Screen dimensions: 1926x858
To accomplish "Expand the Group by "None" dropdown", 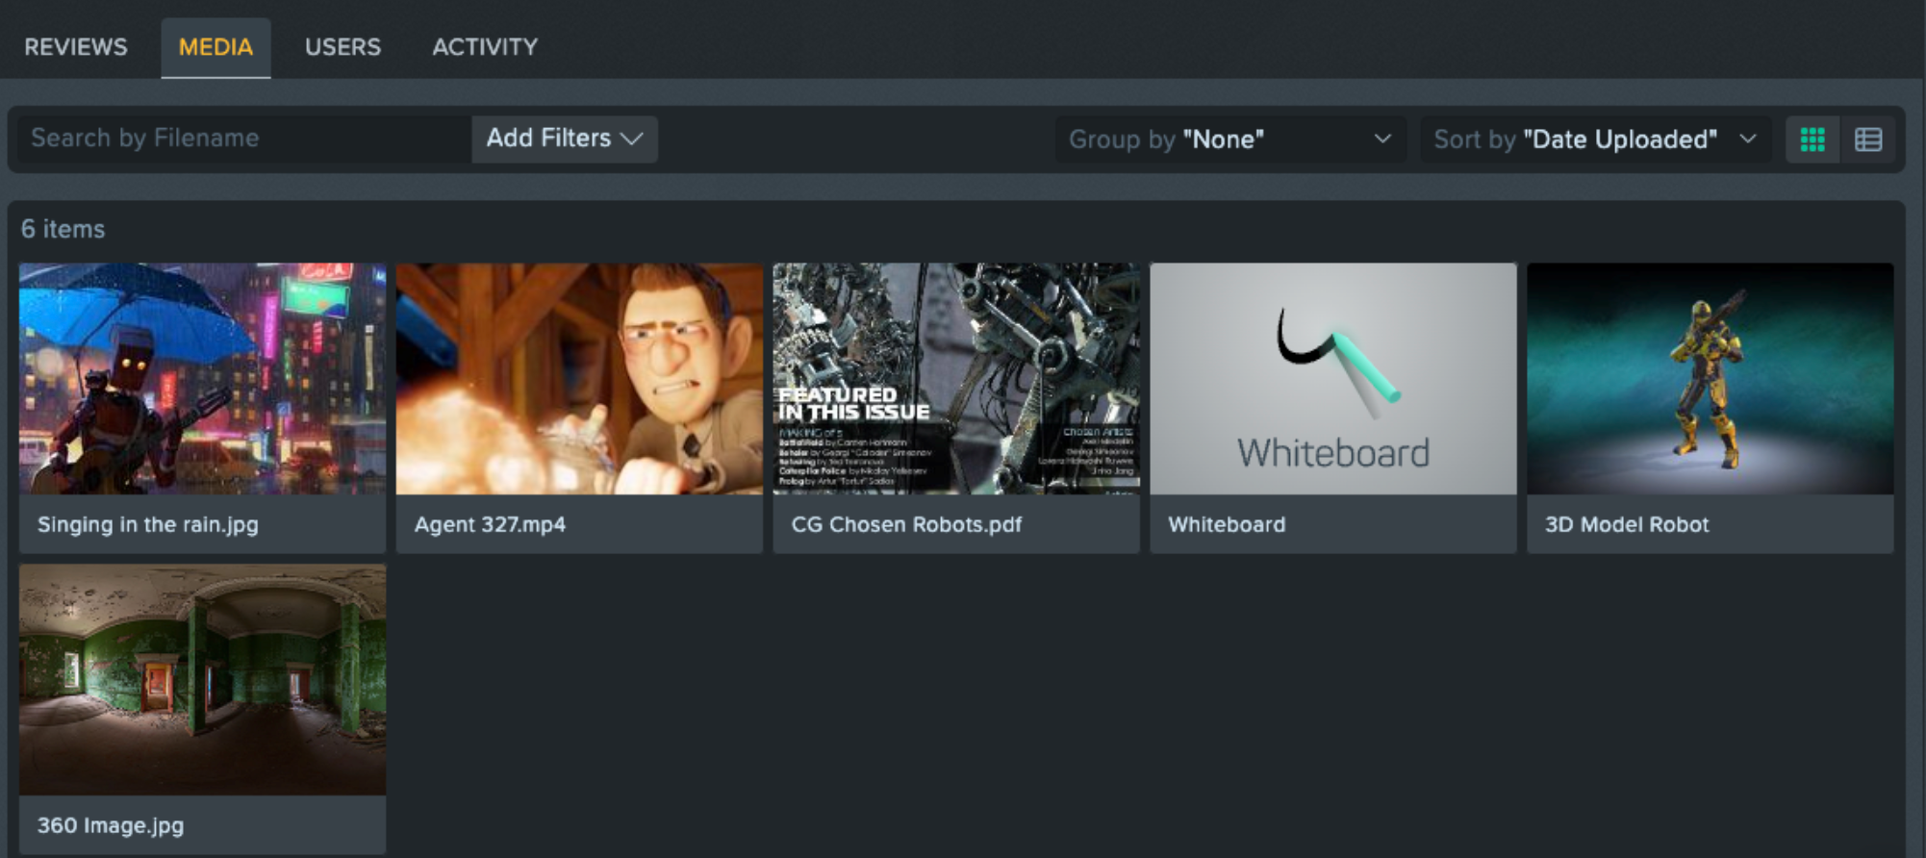I will (1230, 139).
